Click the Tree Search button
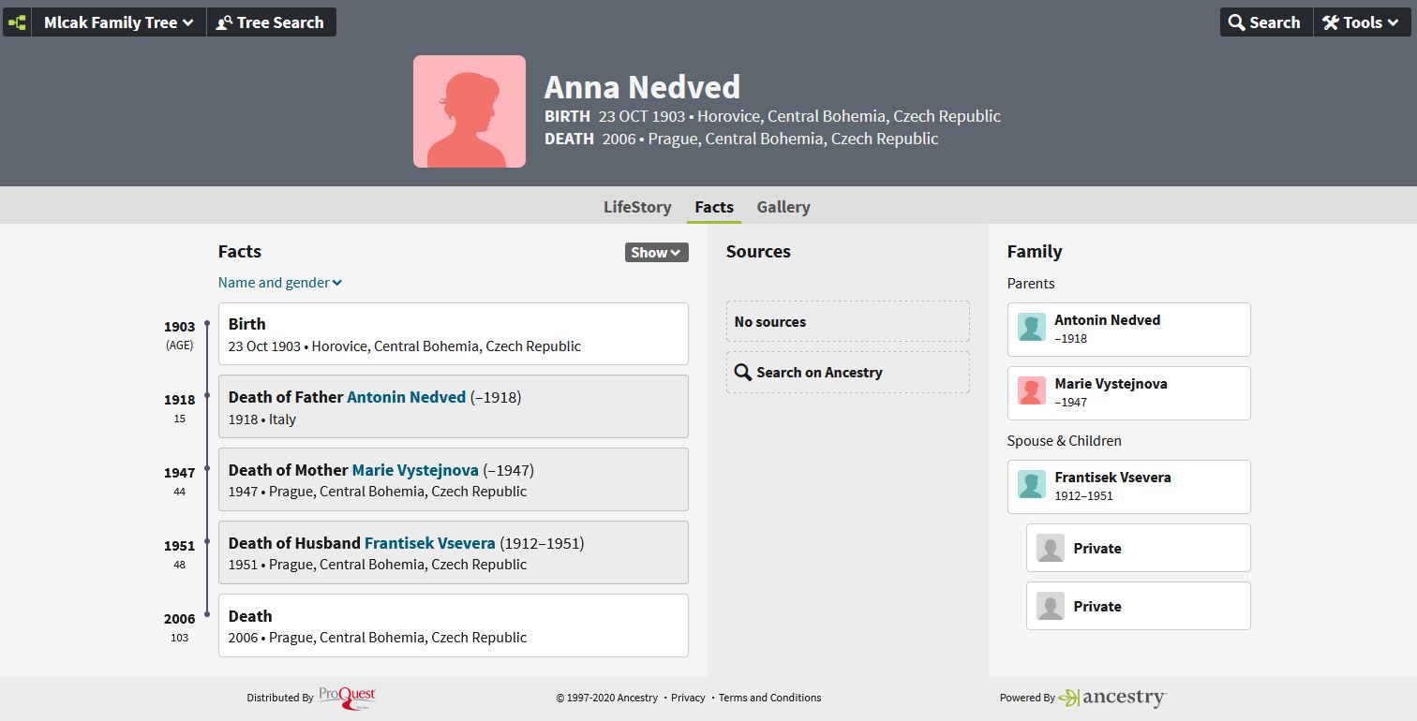Image resolution: width=1417 pixels, height=721 pixels. 271,22
